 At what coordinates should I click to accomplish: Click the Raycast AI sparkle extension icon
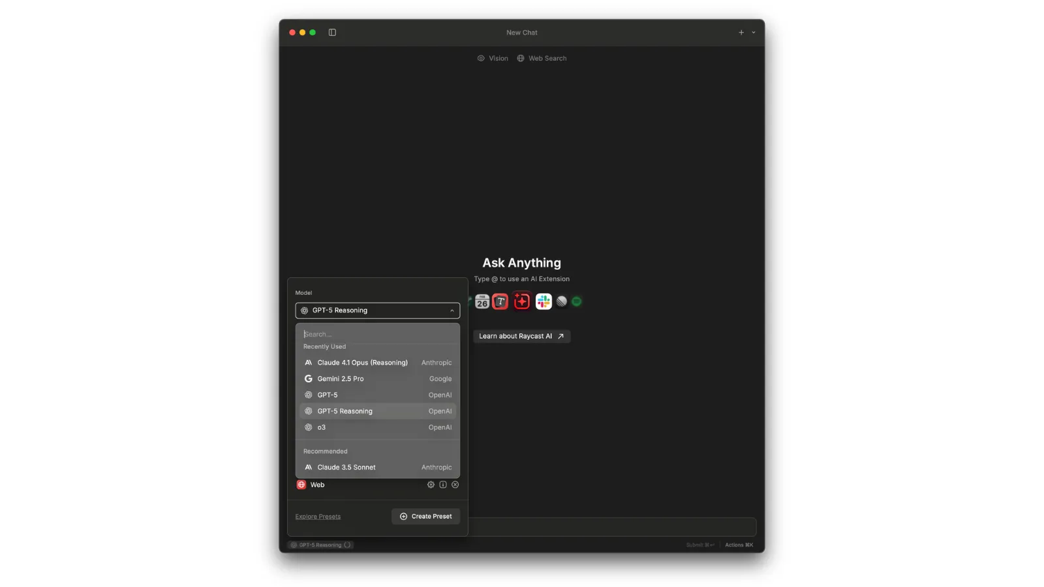521,301
